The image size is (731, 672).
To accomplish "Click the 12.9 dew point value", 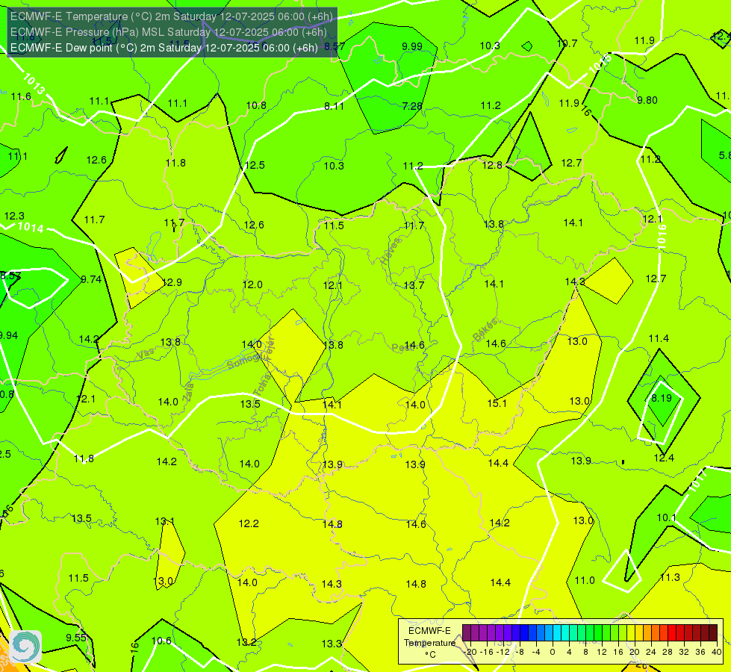I will pos(172,282).
